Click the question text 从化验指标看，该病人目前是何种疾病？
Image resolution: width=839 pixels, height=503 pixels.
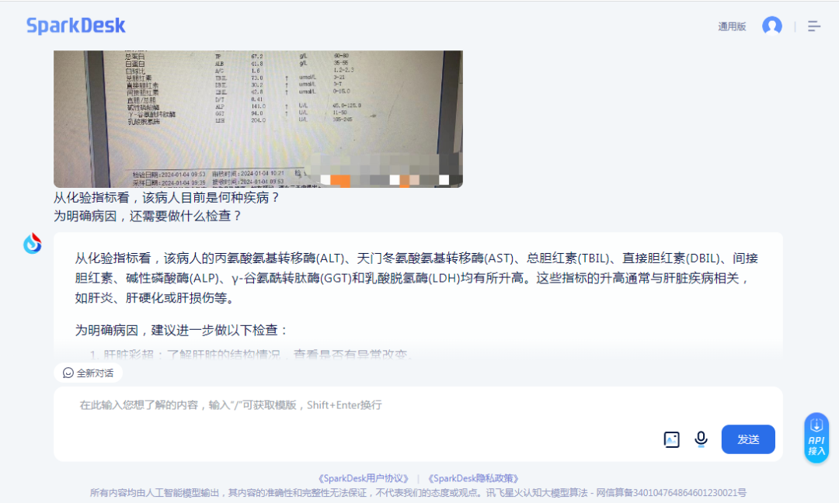pos(167,198)
